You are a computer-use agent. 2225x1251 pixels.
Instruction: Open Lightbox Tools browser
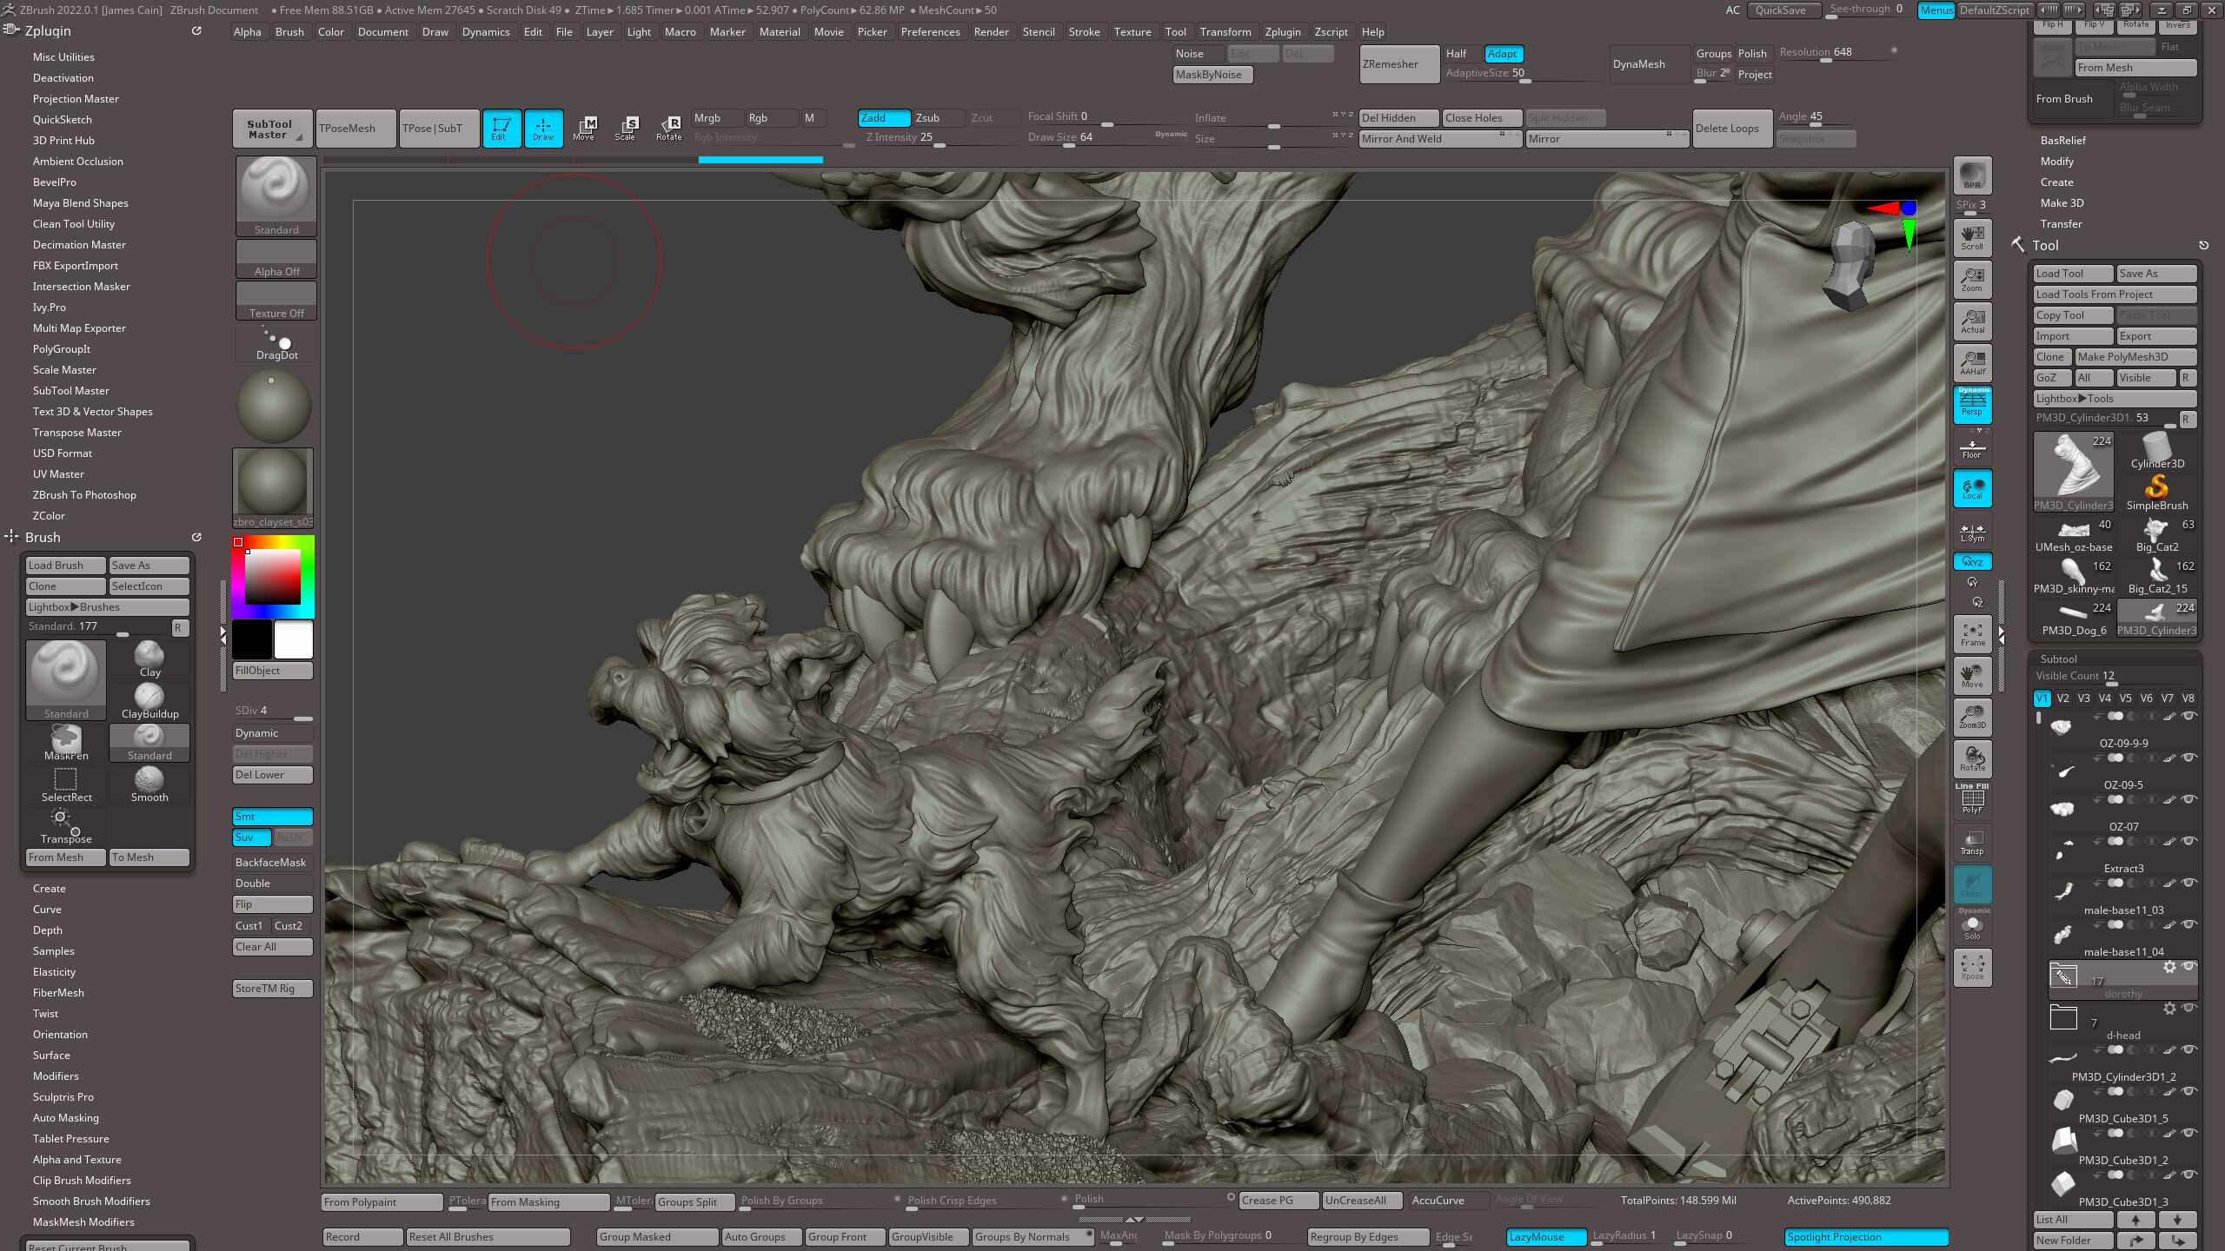[2115, 398]
